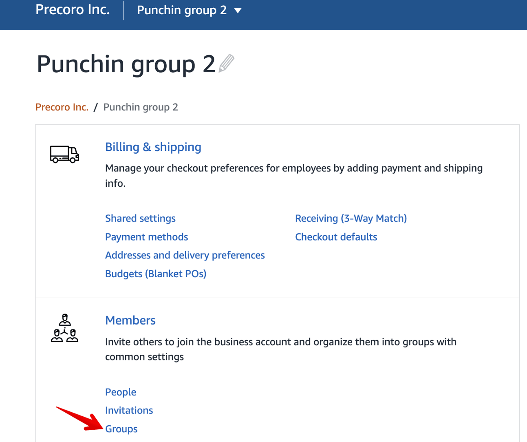Viewport: 527px width, 442px height.
Task: Open Addresses and delivery preferences
Action: point(185,255)
